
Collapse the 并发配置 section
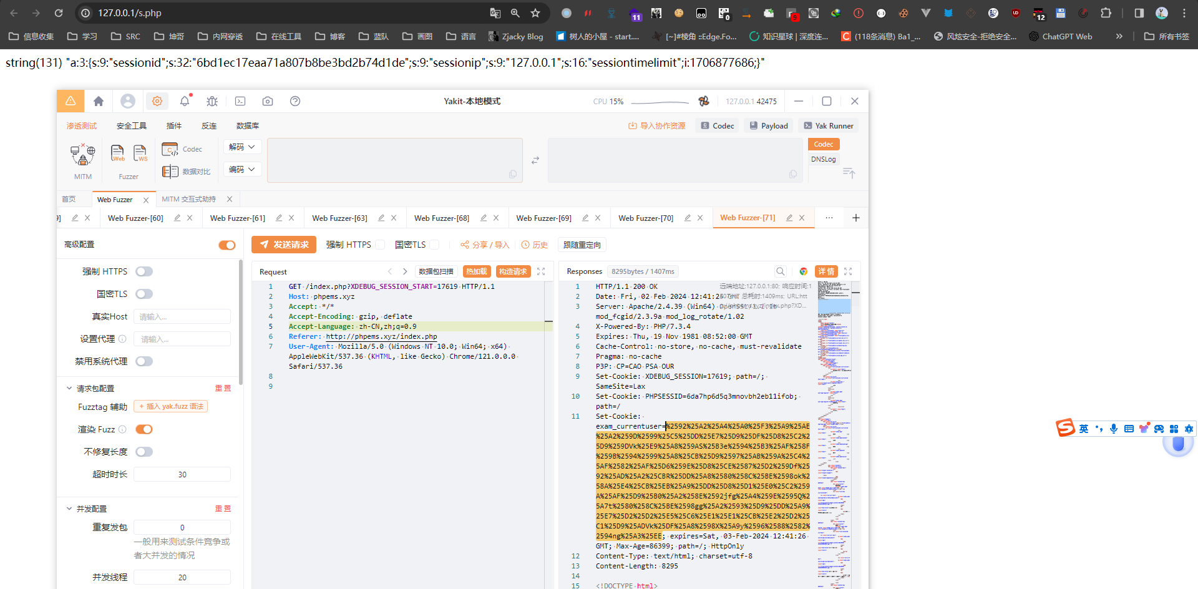pos(69,509)
